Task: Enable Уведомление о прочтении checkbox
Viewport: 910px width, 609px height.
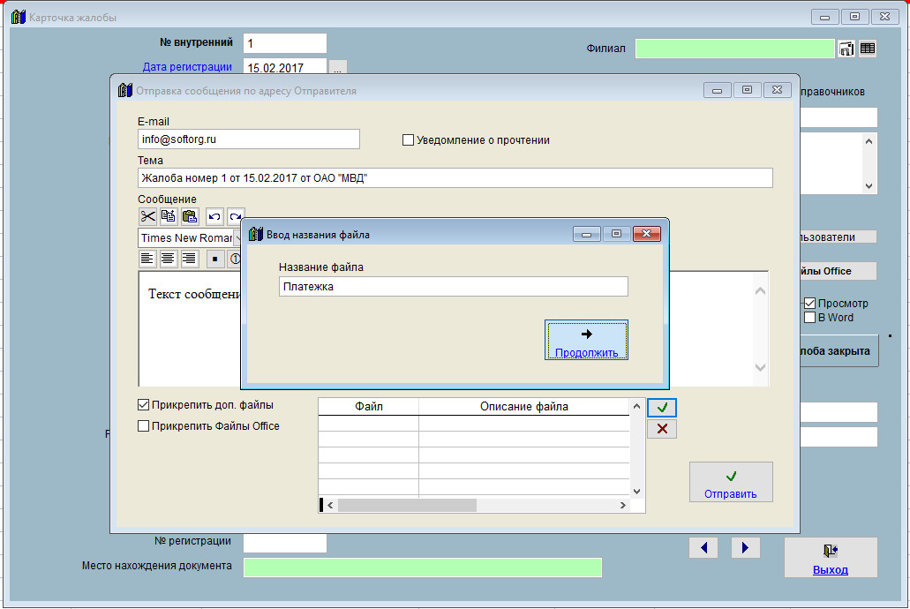Action: click(x=408, y=139)
